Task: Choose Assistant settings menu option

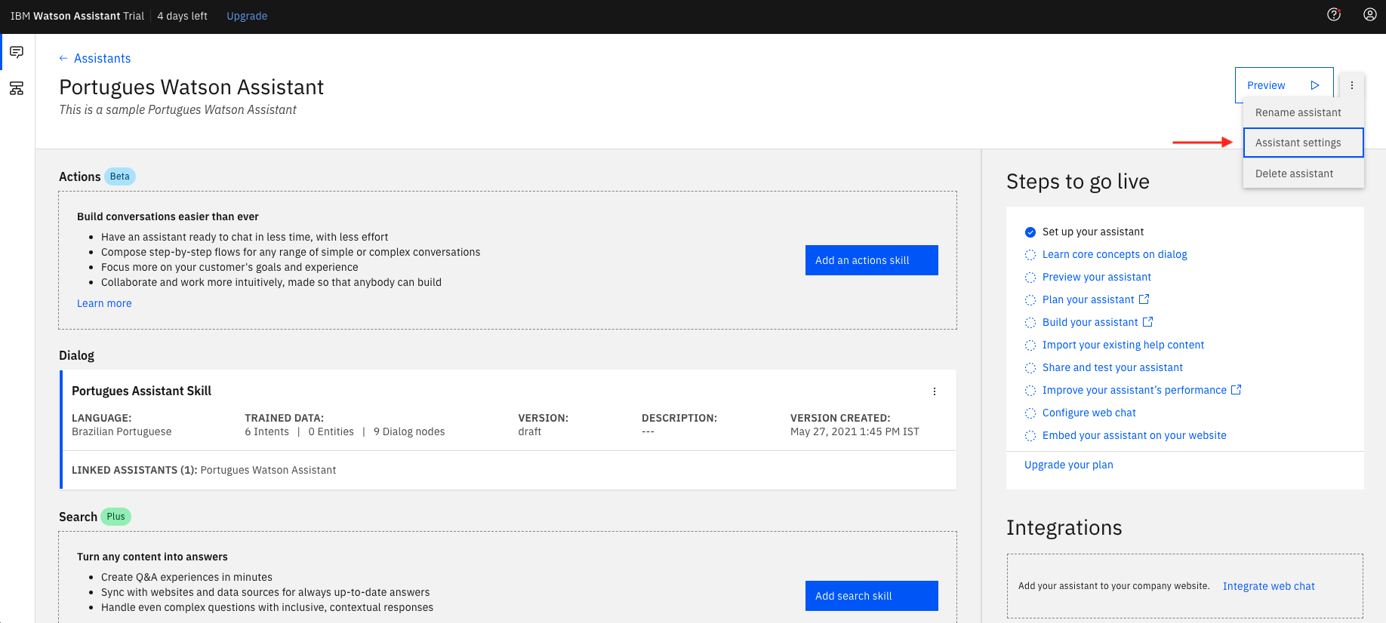Action: (x=1304, y=143)
